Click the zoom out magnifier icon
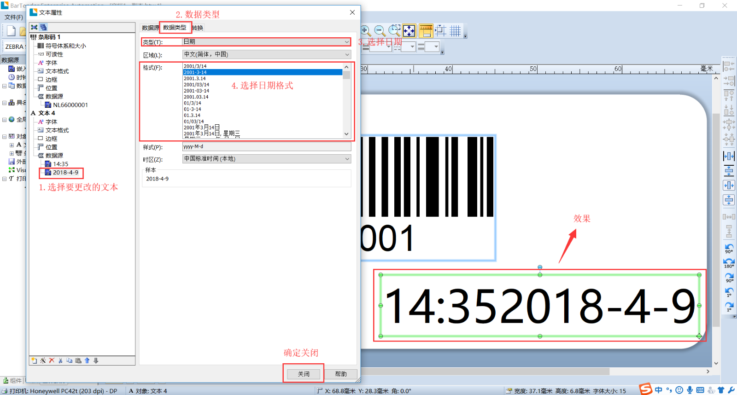The height and width of the screenshot is (395, 737). (380, 31)
